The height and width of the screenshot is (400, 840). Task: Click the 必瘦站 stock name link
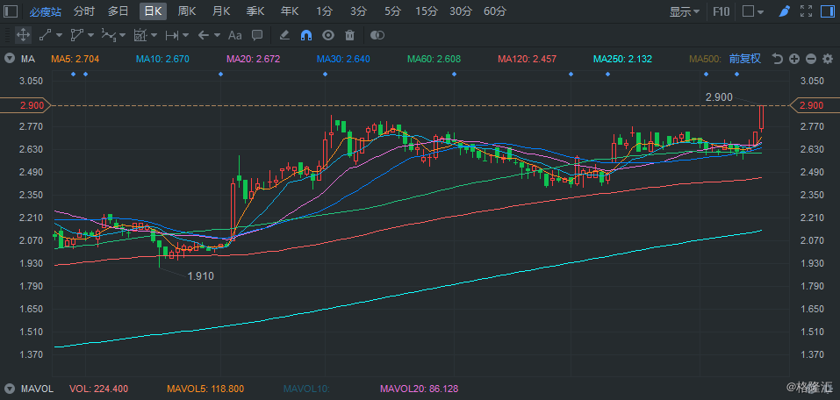(x=45, y=11)
